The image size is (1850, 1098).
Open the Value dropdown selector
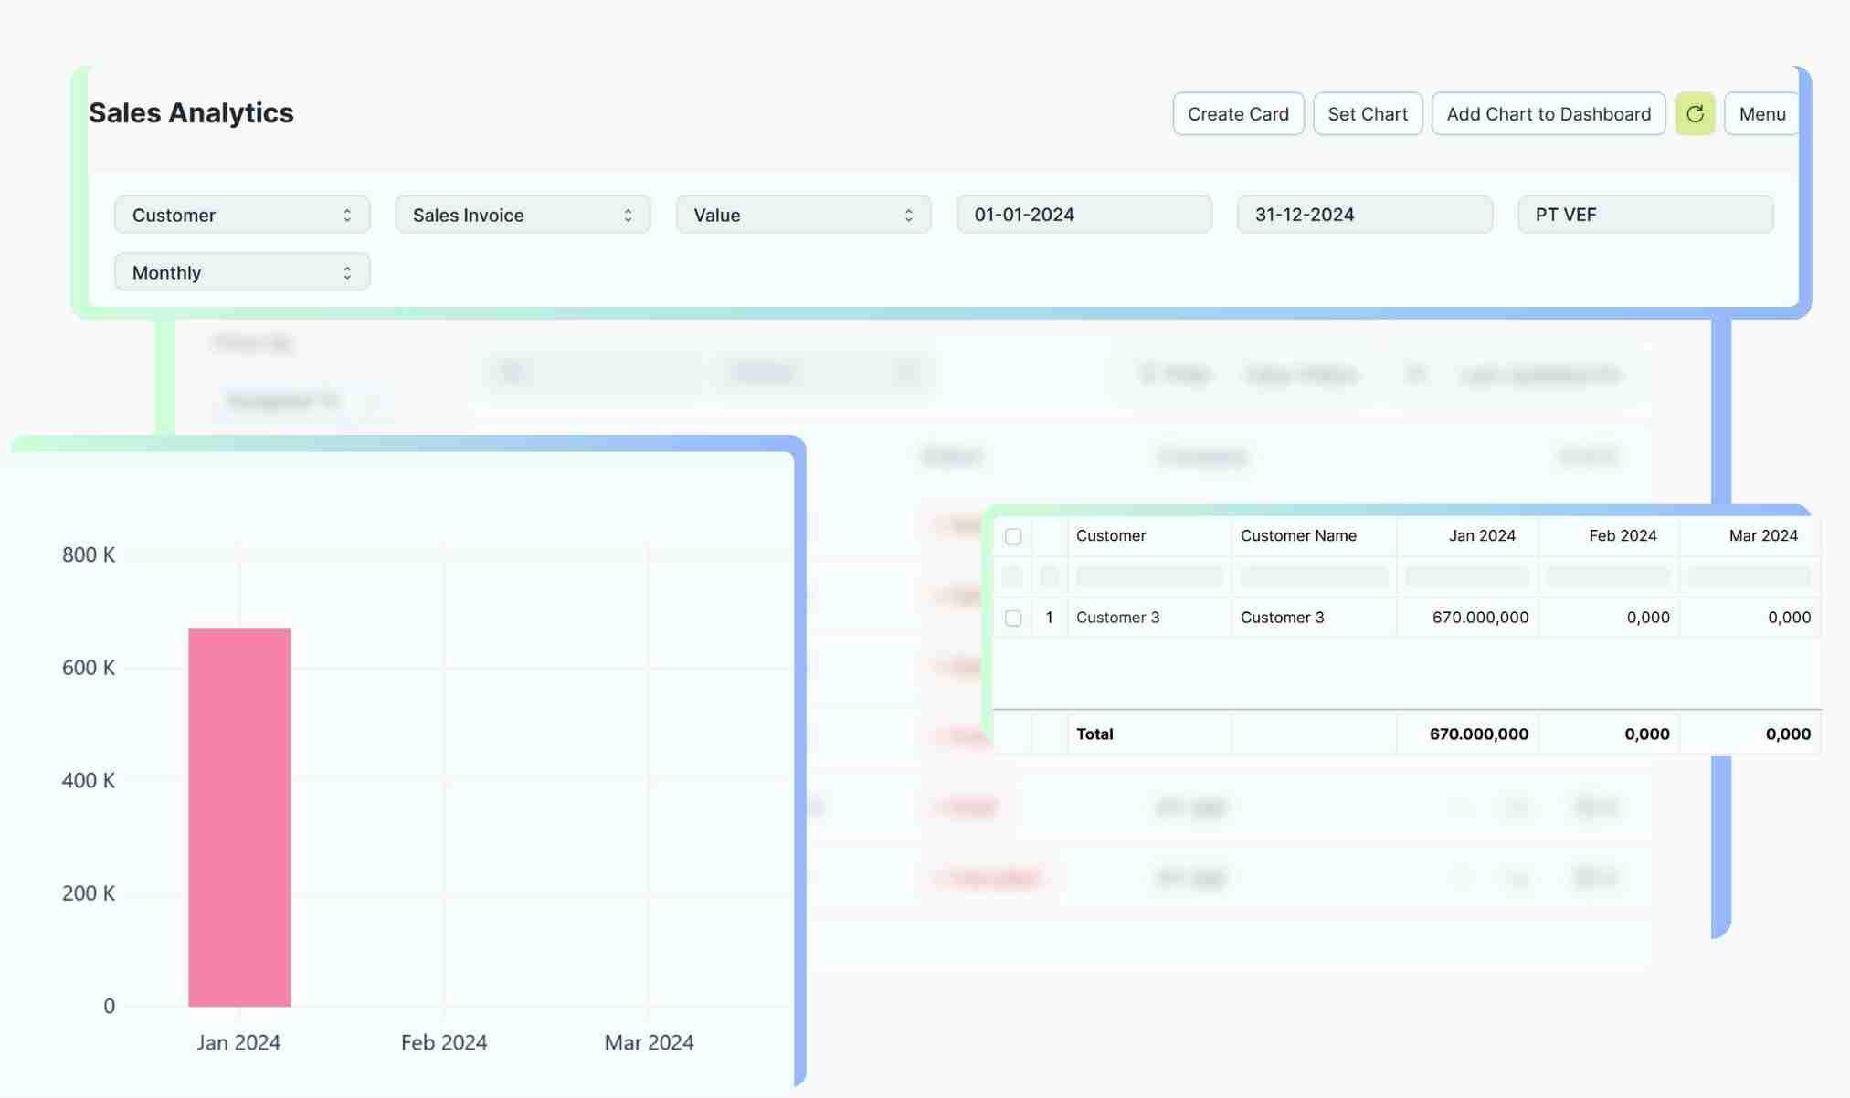click(x=802, y=215)
